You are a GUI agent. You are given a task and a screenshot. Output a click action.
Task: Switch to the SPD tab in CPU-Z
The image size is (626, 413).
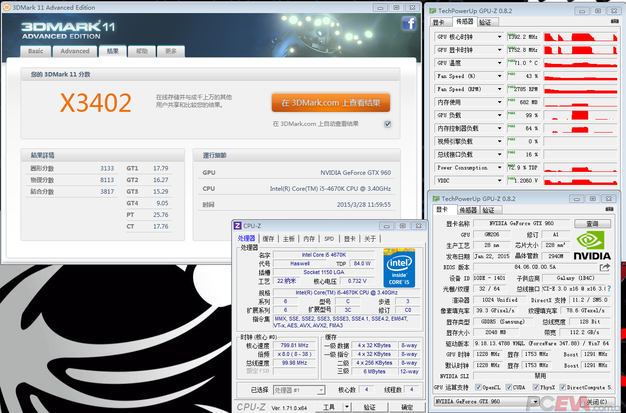point(329,239)
